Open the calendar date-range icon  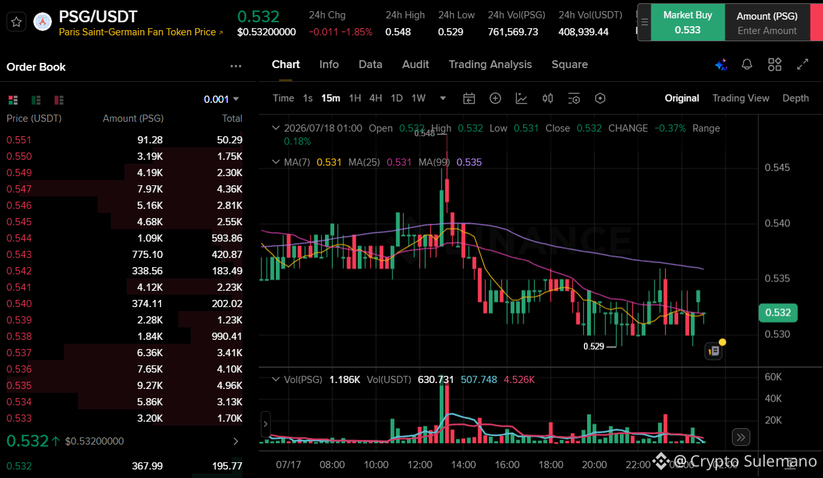click(469, 98)
